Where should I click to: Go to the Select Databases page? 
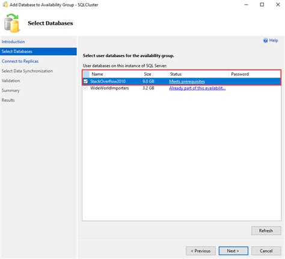(38, 52)
